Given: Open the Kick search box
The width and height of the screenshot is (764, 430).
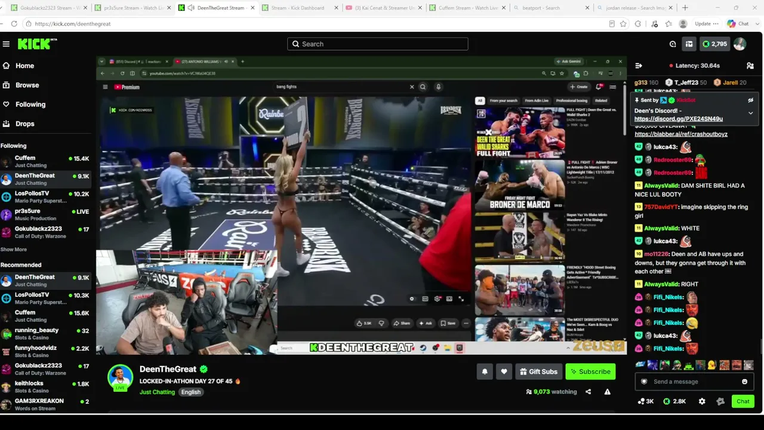Looking at the screenshot, I should (377, 44).
